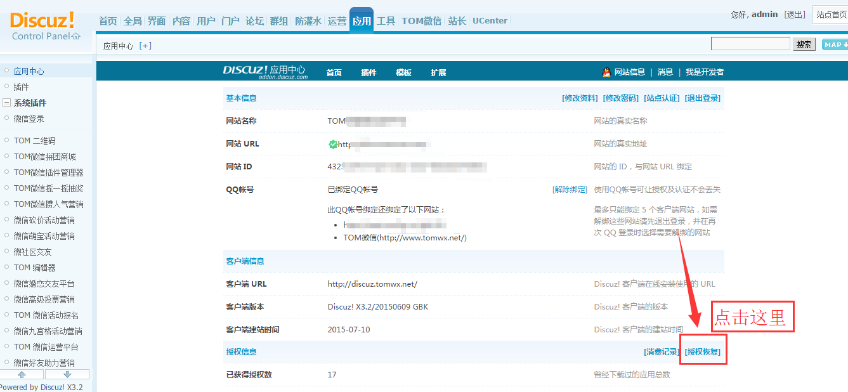Click the Discuz! 应用中心 addon logo
Image resolution: width=848 pixels, height=392 pixels.
coord(264,72)
